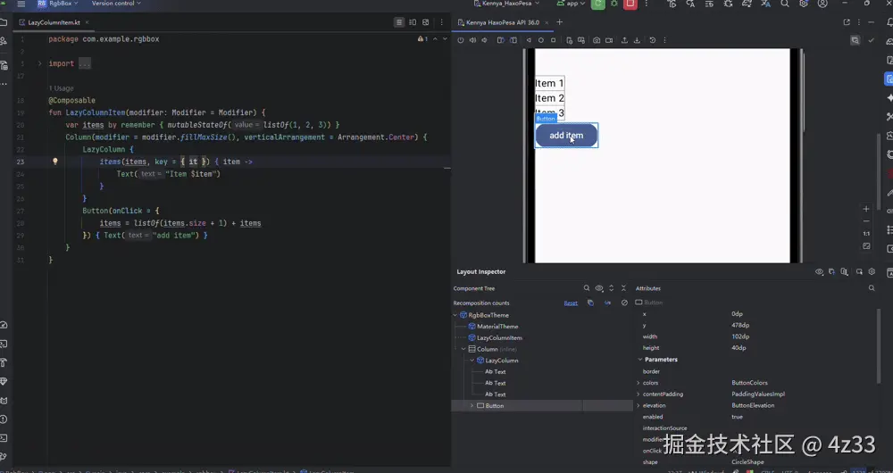Image resolution: width=893 pixels, height=473 pixels.
Task: Open the app run configuration dropdown
Action: [572, 4]
